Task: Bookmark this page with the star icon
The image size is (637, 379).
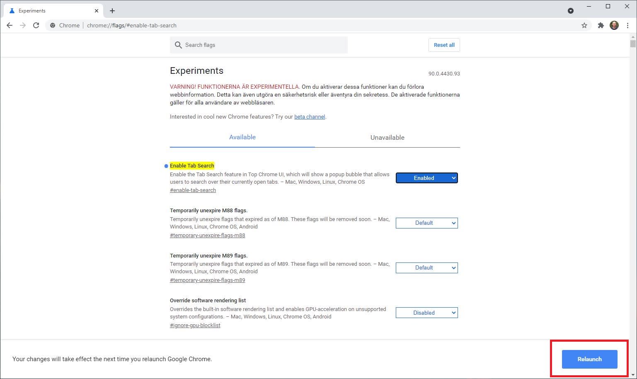Action: pyautogui.click(x=584, y=25)
